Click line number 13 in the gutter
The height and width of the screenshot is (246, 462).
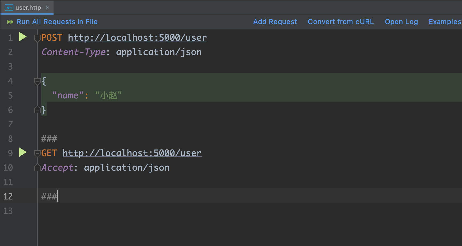(x=8, y=211)
